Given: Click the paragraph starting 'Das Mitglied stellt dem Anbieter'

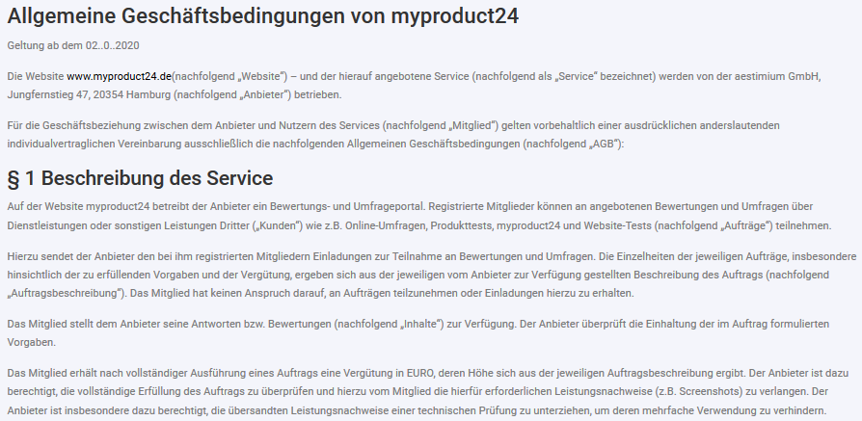Looking at the screenshot, I should [418, 333].
